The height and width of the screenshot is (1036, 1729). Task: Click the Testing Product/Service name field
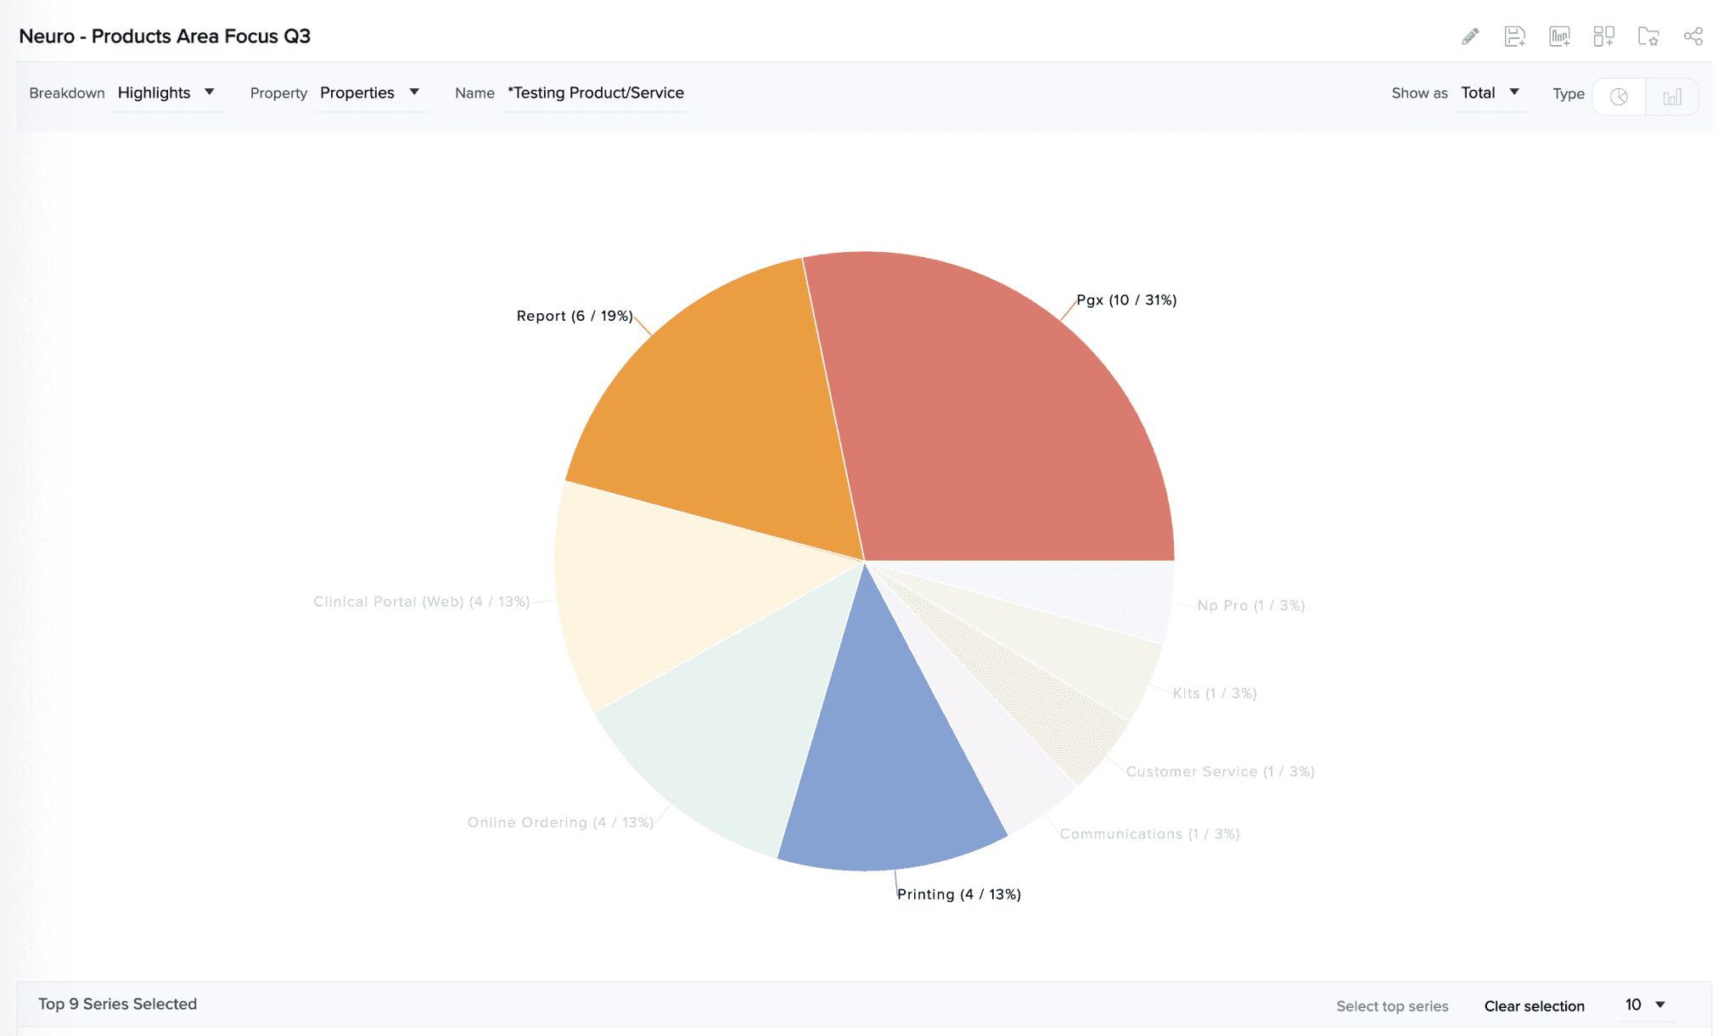[x=596, y=92]
